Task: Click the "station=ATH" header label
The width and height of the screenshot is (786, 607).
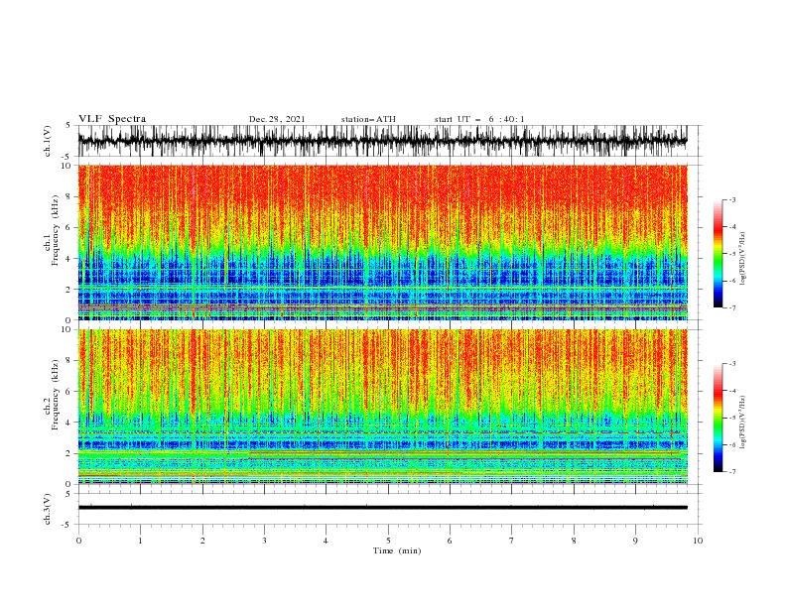Action: pyautogui.click(x=368, y=119)
